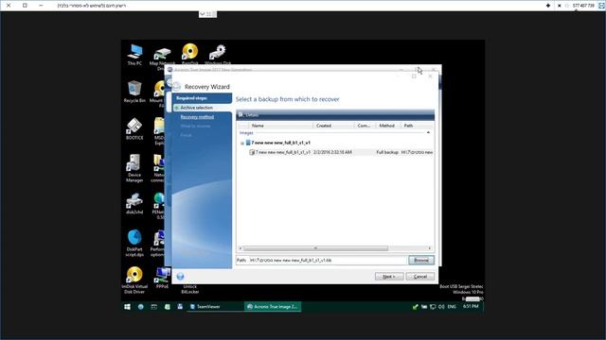
Task: Click the left arrow of horizontal scrollbar
Action: 241,248
